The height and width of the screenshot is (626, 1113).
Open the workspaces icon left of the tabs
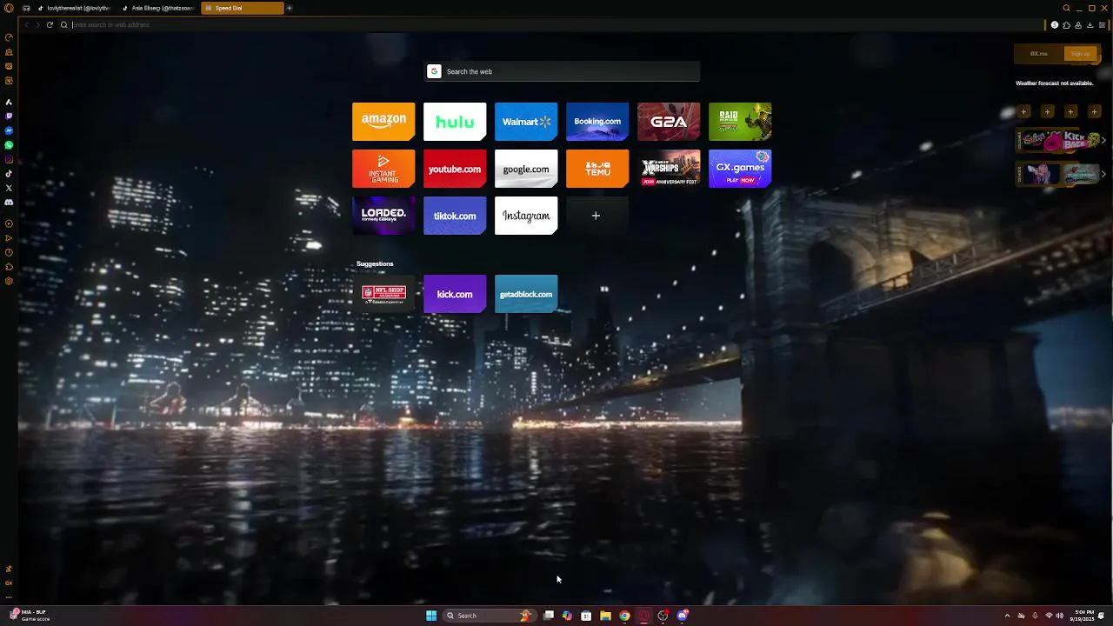(26, 8)
